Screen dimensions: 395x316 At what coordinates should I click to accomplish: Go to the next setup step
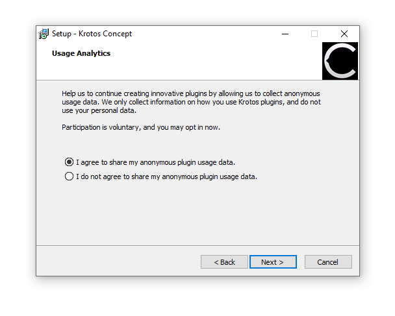point(273,262)
